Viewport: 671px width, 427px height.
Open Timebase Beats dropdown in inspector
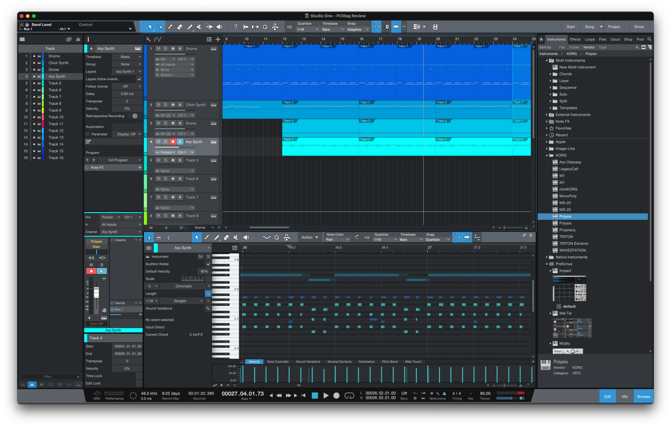click(x=127, y=57)
